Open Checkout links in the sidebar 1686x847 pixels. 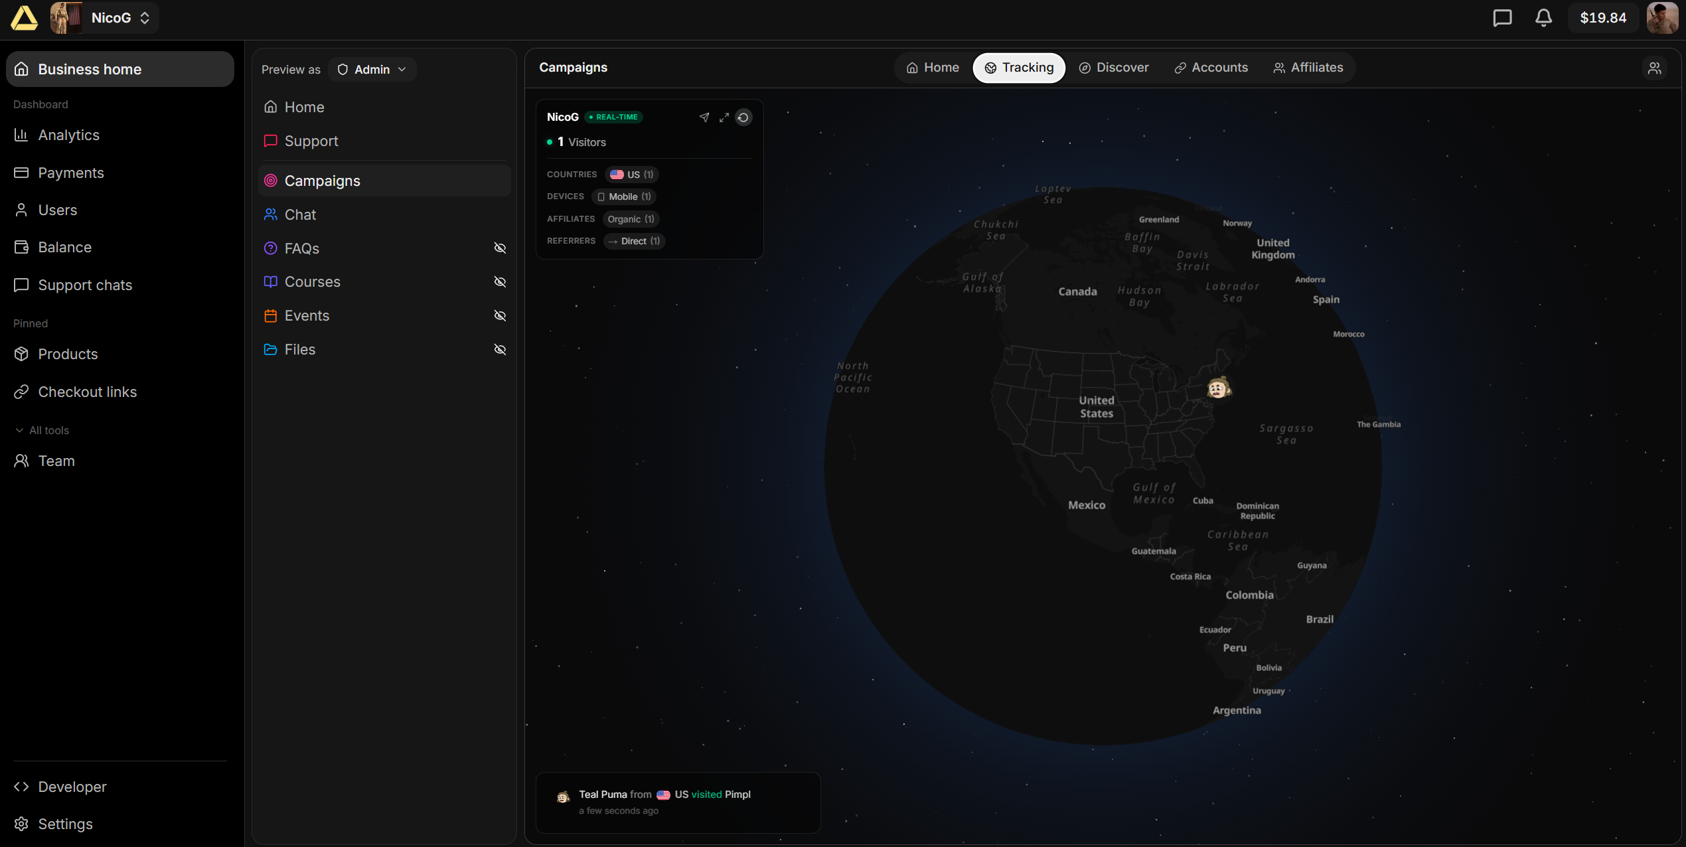click(87, 392)
